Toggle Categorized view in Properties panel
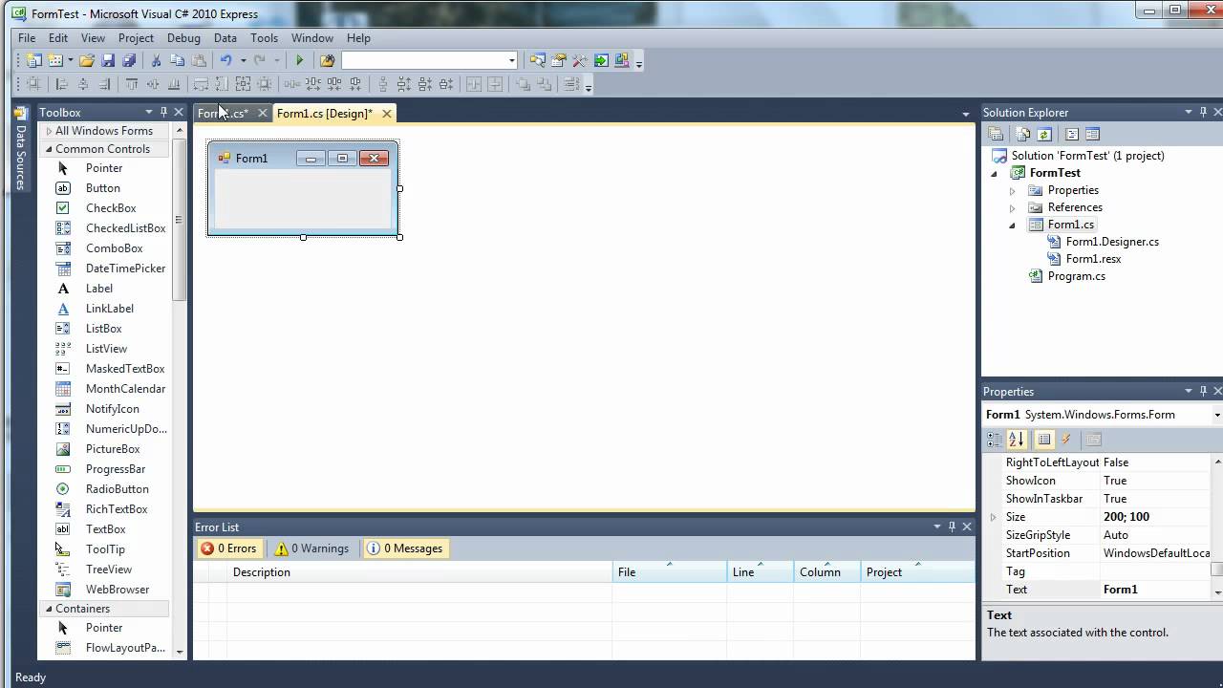The height and width of the screenshot is (688, 1223). tap(995, 440)
